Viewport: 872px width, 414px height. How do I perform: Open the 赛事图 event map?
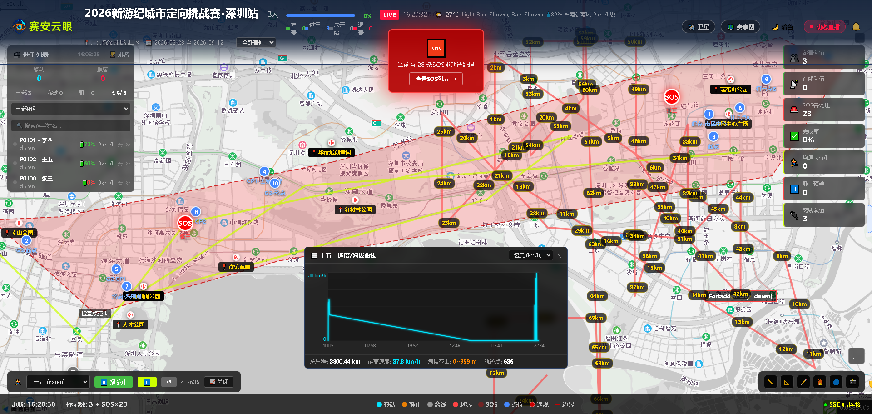click(741, 27)
